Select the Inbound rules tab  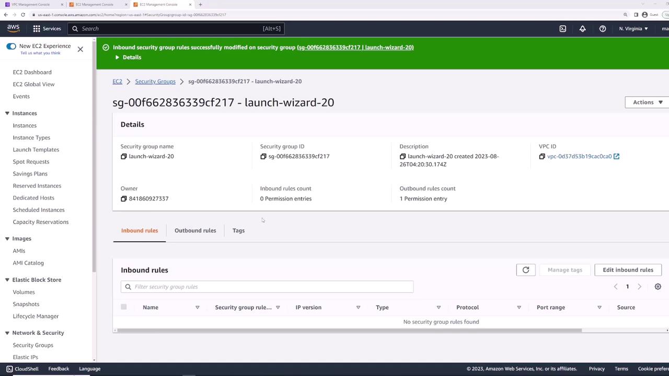(x=140, y=230)
